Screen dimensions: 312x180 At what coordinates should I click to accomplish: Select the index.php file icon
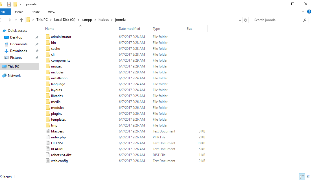[x=48, y=137]
